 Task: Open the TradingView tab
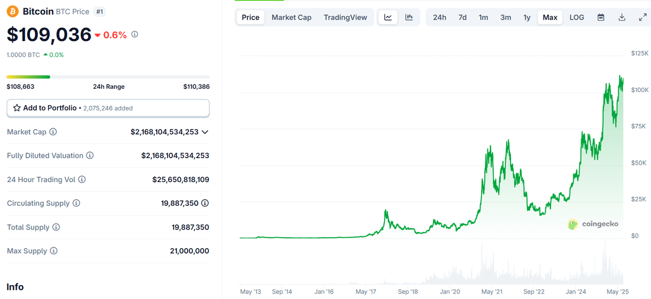point(345,17)
